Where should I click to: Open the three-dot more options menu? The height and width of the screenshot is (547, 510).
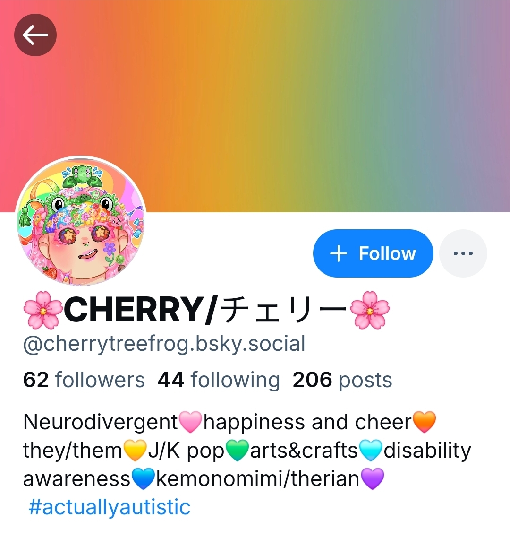click(463, 253)
